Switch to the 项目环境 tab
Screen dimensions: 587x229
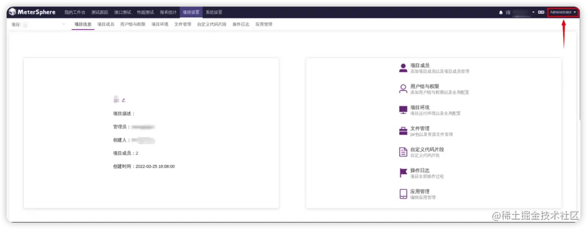pyautogui.click(x=160, y=24)
